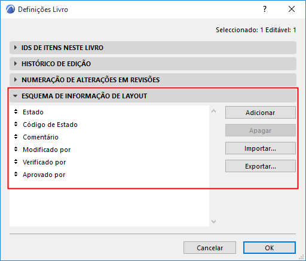Confirm settings with OK
The image size is (306, 261).
click(x=270, y=248)
